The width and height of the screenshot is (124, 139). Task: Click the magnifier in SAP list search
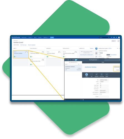click(x=79, y=64)
